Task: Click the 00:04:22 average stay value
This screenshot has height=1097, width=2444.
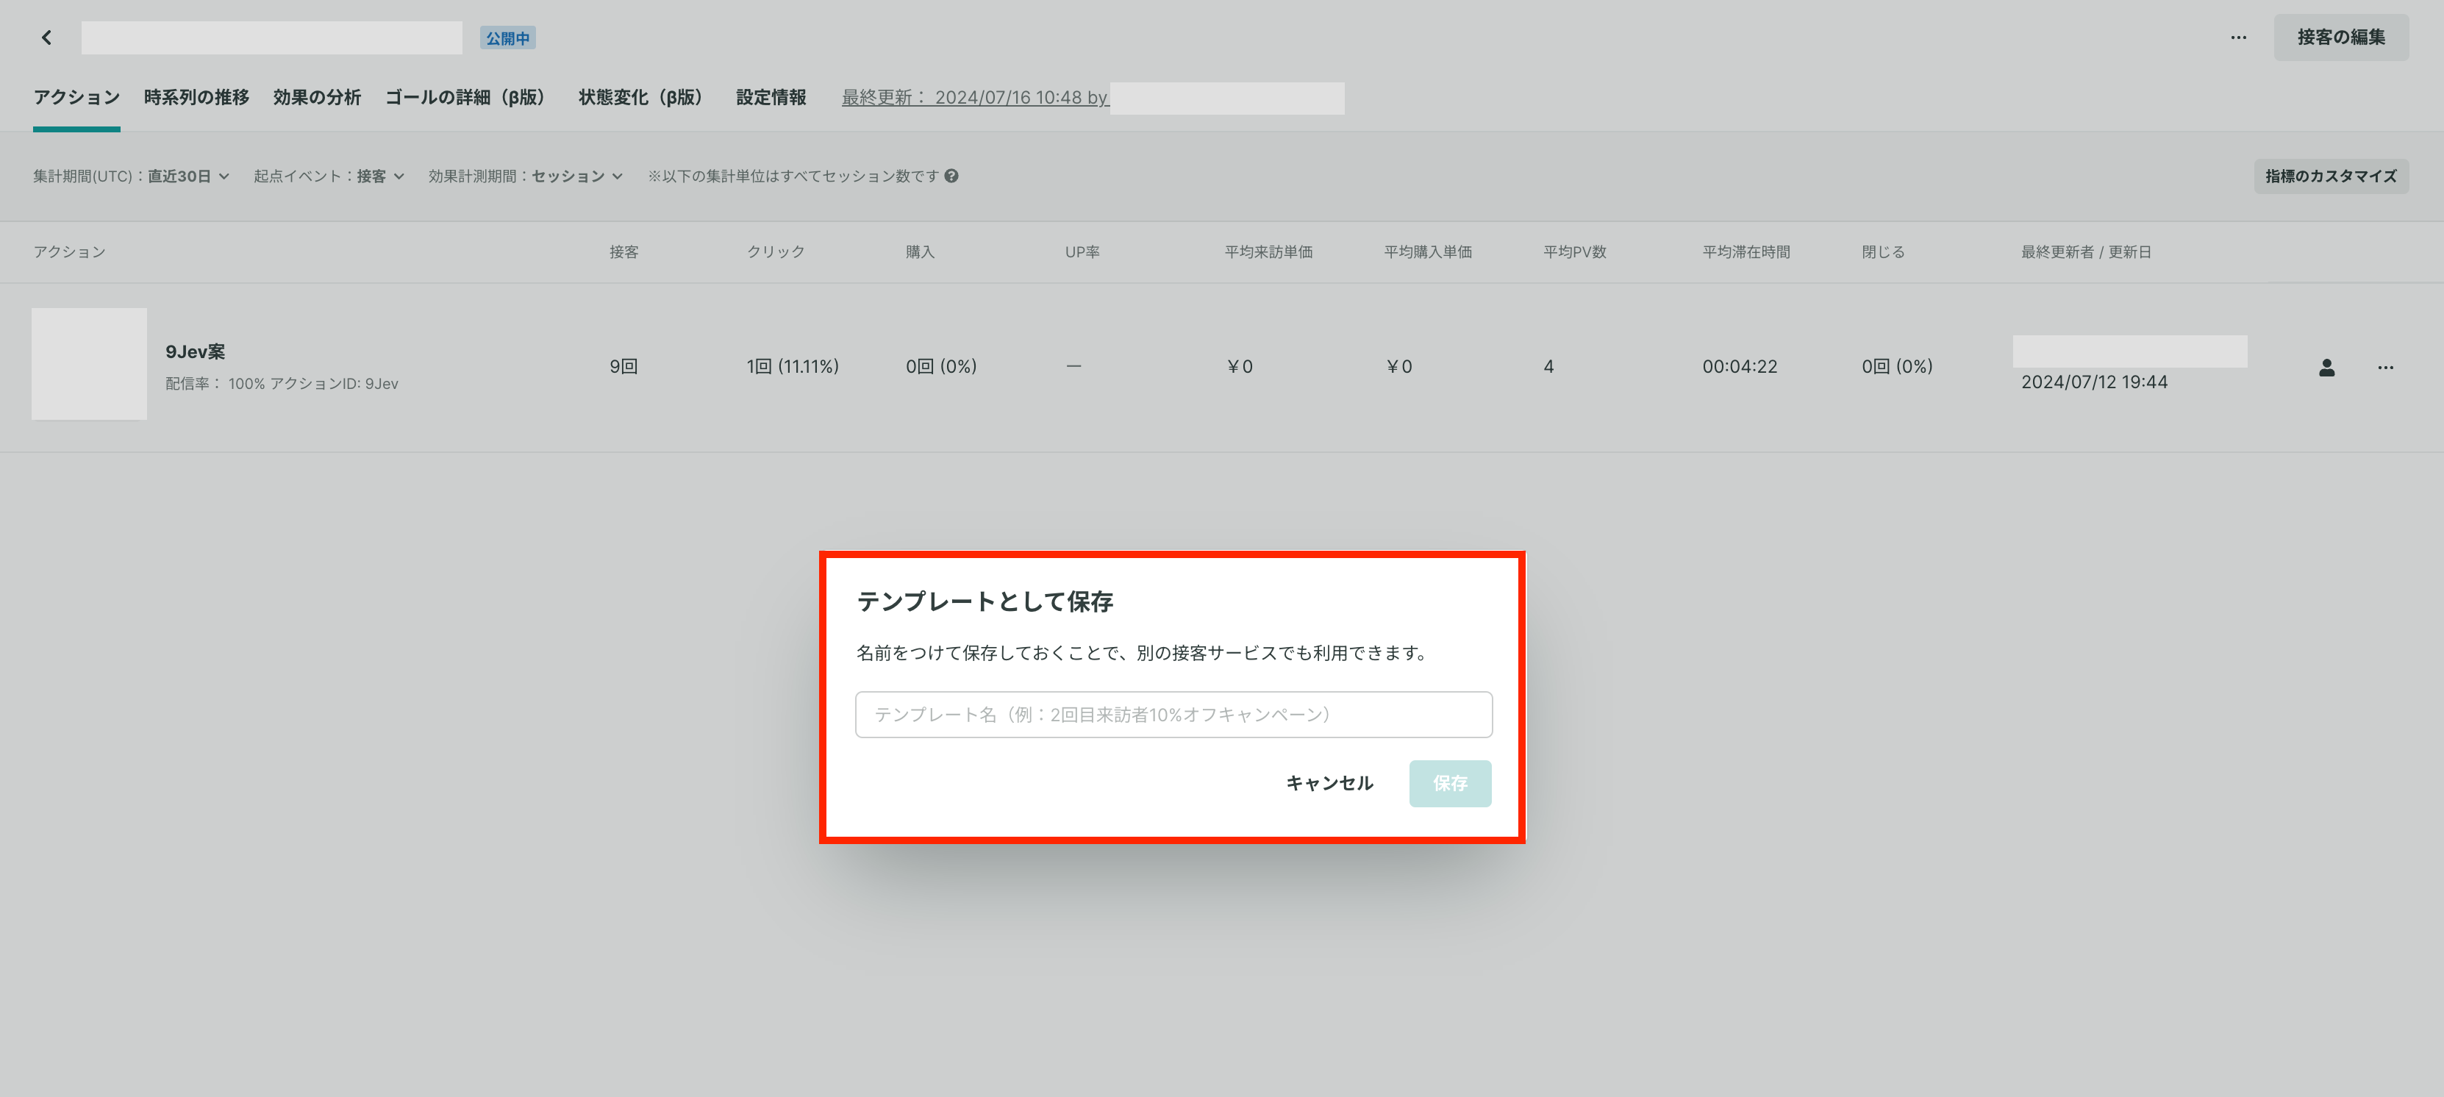Action: tap(1739, 366)
